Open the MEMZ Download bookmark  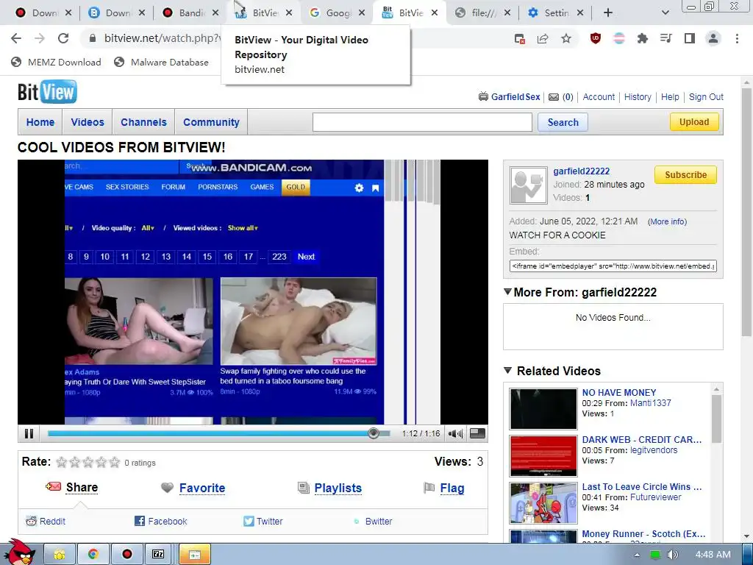click(56, 62)
